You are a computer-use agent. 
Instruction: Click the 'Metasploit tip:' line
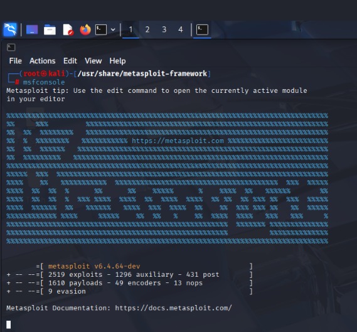click(157, 90)
